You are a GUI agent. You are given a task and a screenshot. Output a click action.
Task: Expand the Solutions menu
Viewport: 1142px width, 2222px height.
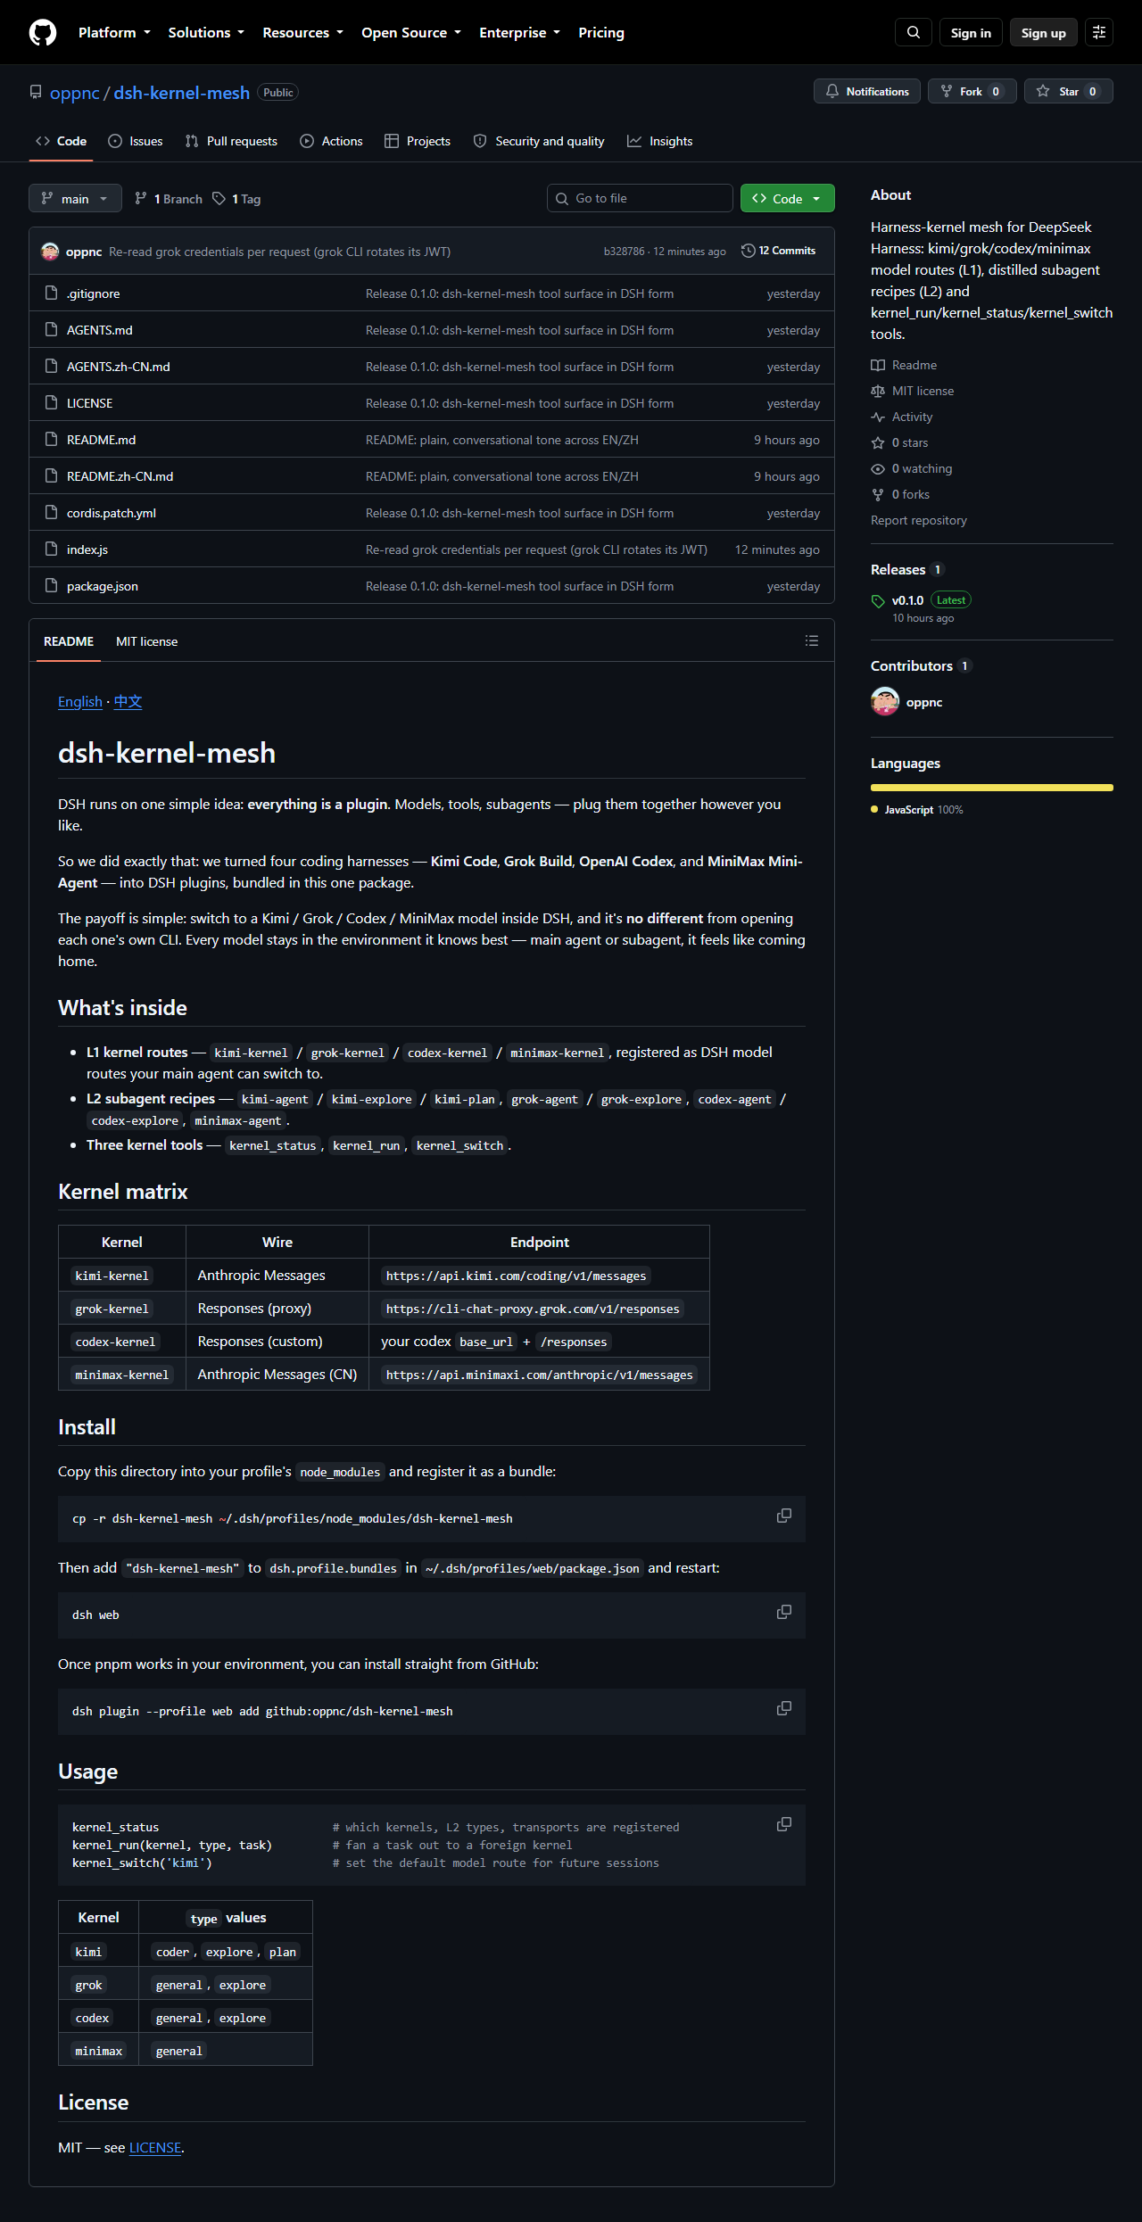[x=206, y=32]
